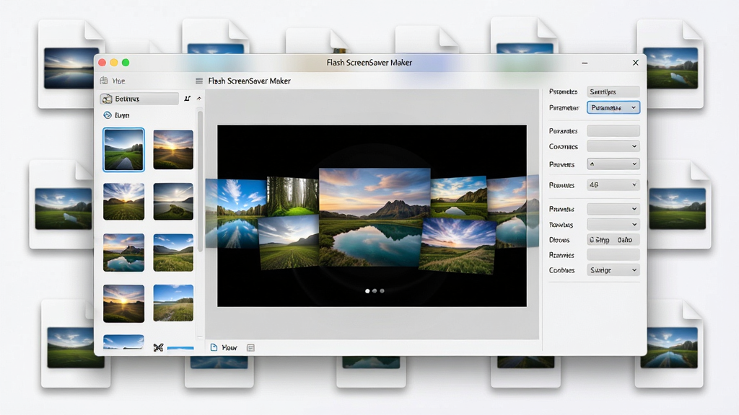739x415 pixels.
Task: Choose the Oalto option beside Dtrous
Action: point(625,240)
